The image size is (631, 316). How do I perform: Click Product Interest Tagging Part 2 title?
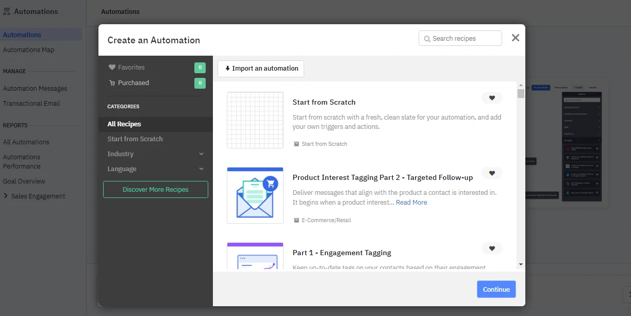click(x=383, y=177)
